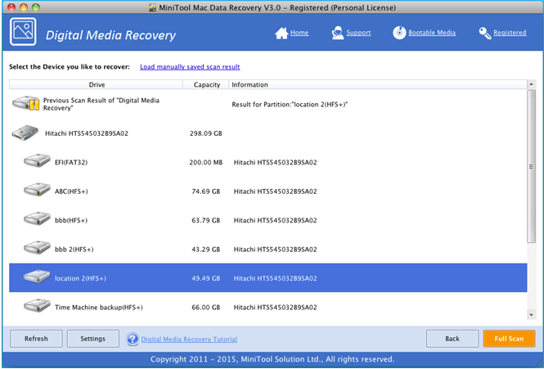Open the Home link
Image resolution: width=544 pixels, height=369 pixels.
coord(299,33)
